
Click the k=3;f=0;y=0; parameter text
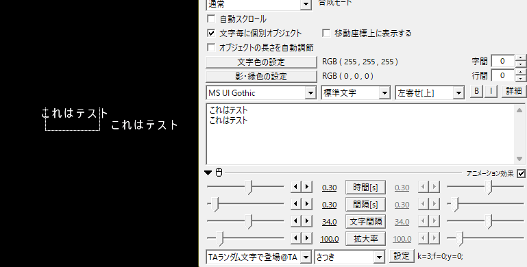point(440,256)
